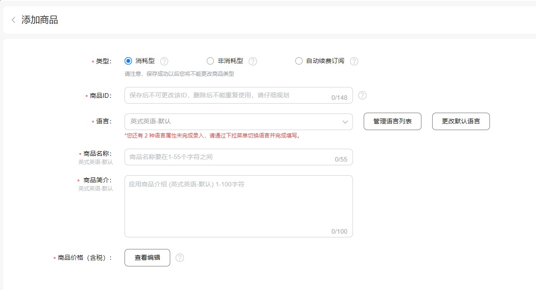Go back using the arrow beside 添加商品
536x290 pixels.
13,20
